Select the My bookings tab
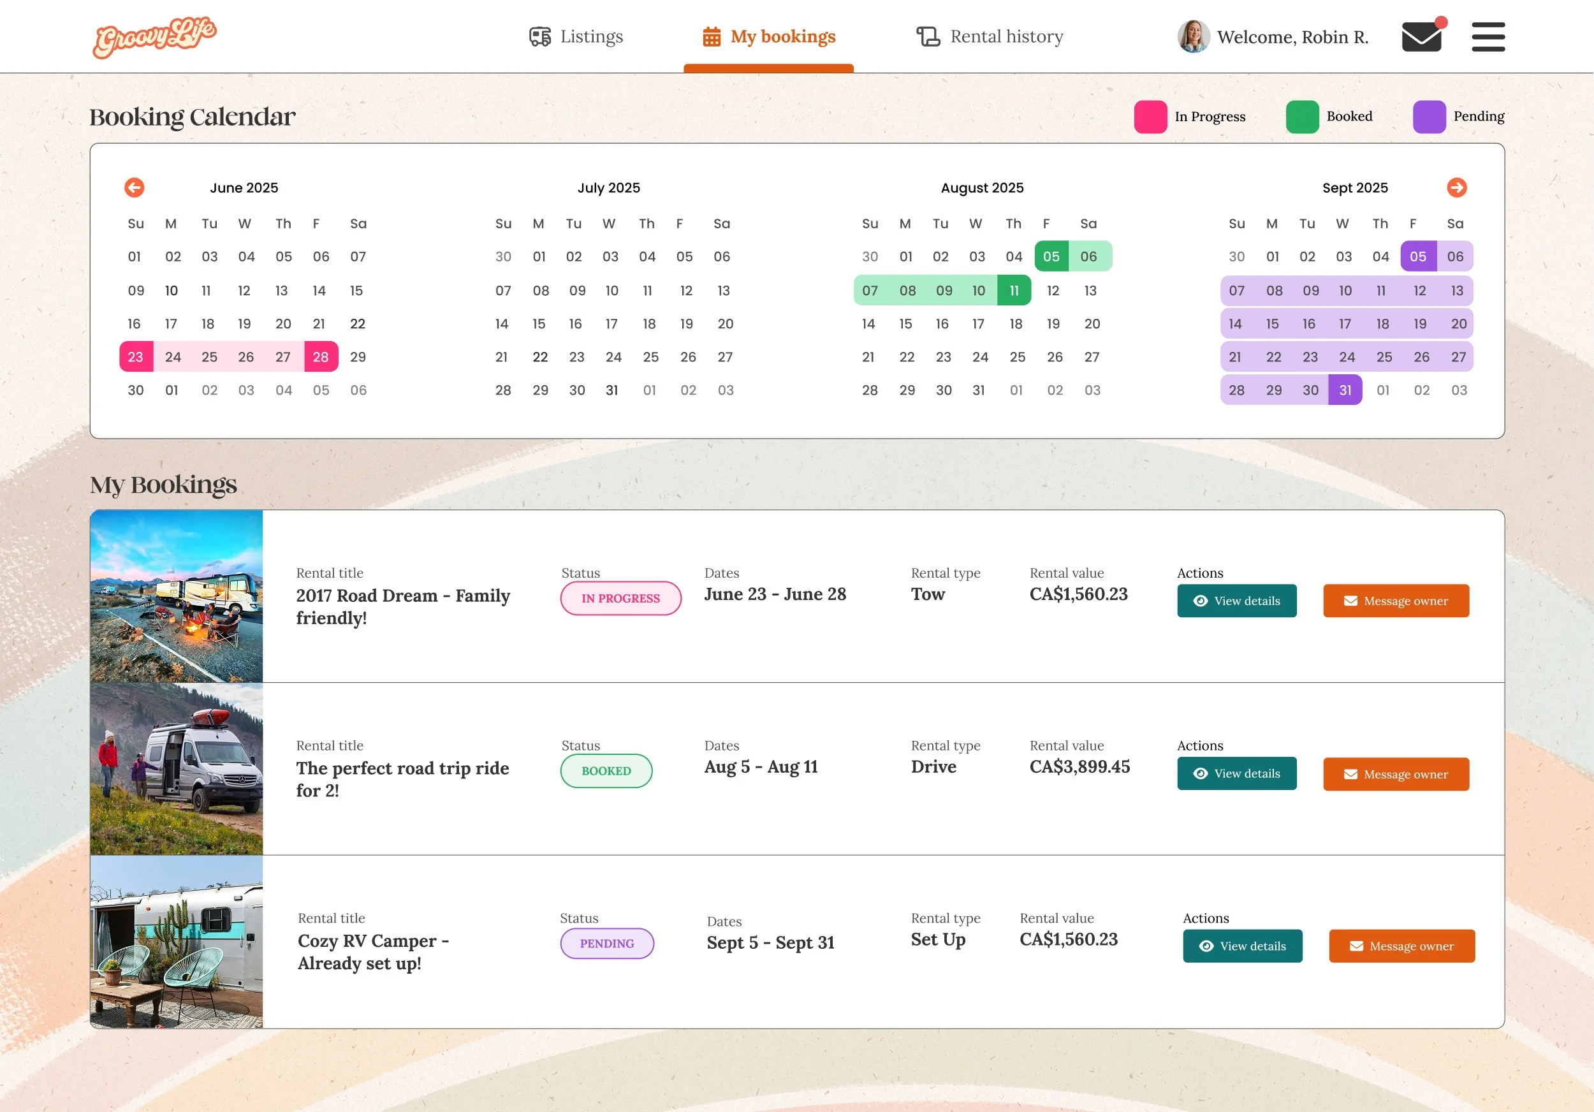The width and height of the screenshot is (1594, 1112). (768, 37)
